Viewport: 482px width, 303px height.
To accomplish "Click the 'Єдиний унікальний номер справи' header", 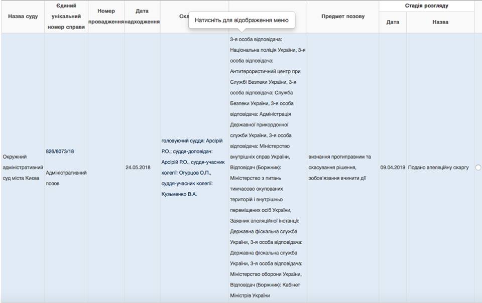I will pyautogui.click(x=66, y=17).
